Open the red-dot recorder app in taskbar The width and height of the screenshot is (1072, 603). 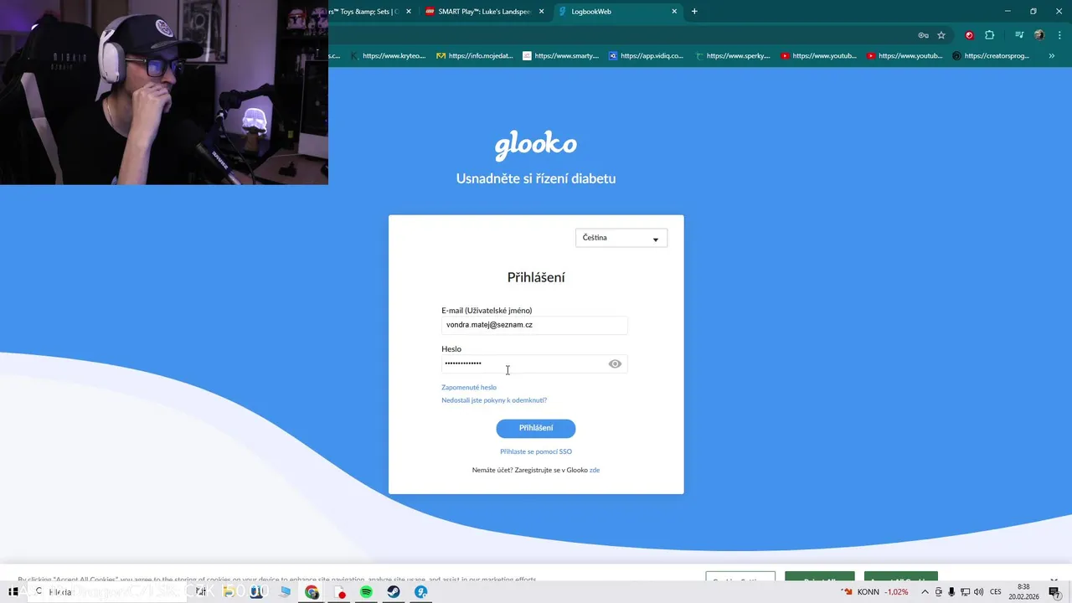pos(340,592)
